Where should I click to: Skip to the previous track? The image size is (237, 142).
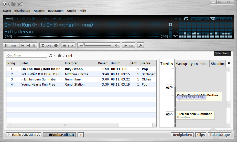[x=22, y=45]
